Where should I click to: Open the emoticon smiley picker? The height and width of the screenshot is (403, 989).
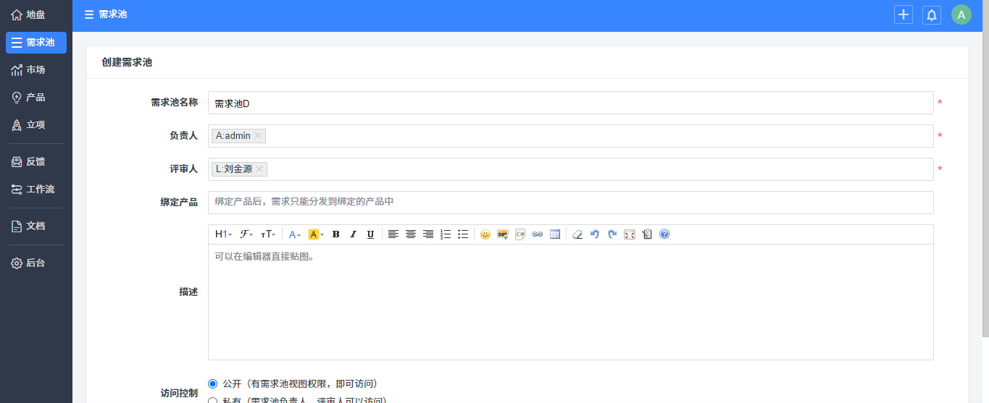pos(485,234)
